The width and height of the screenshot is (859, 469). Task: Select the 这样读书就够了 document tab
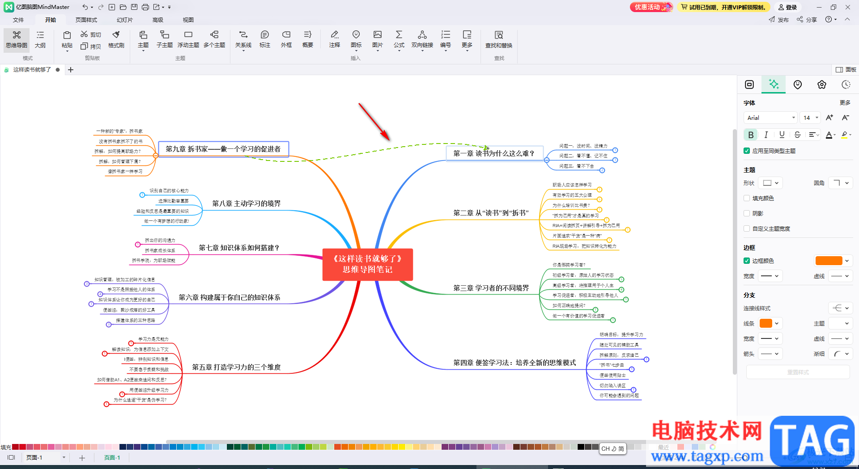31,70
